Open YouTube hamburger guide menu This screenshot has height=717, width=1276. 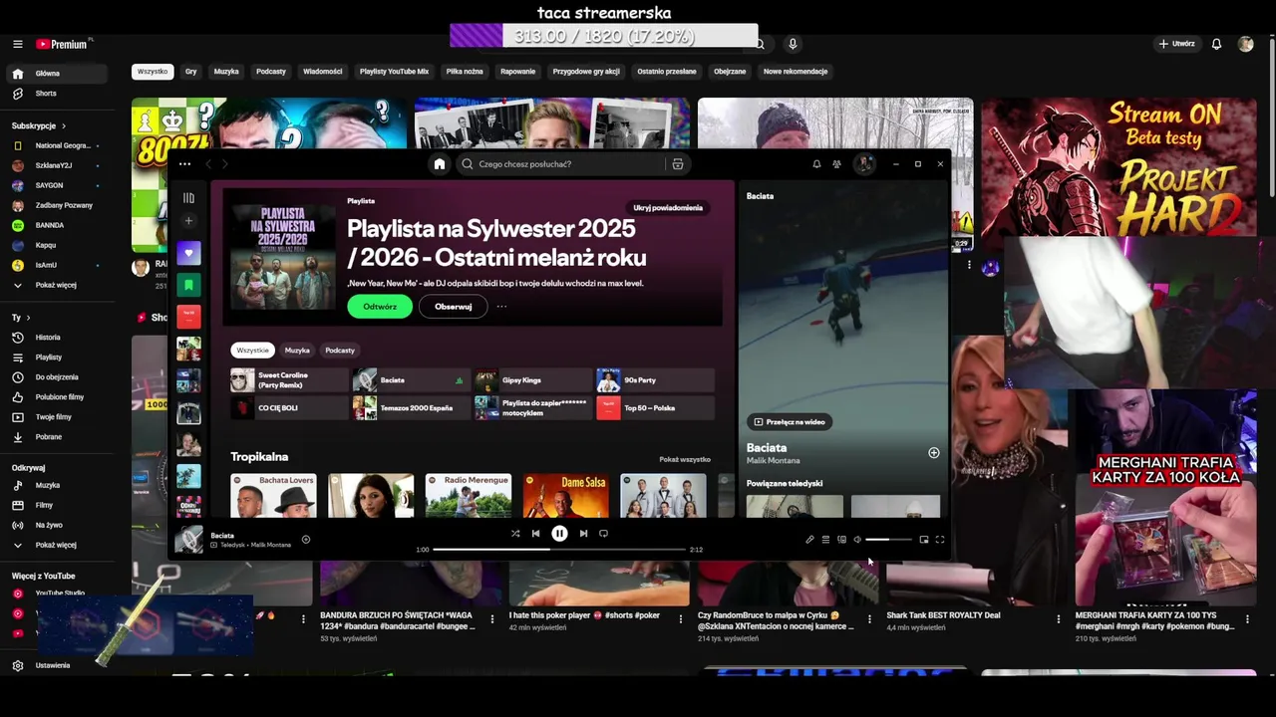17,44
